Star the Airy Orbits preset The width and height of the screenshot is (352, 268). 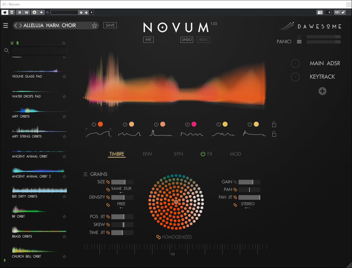[64, 116]
